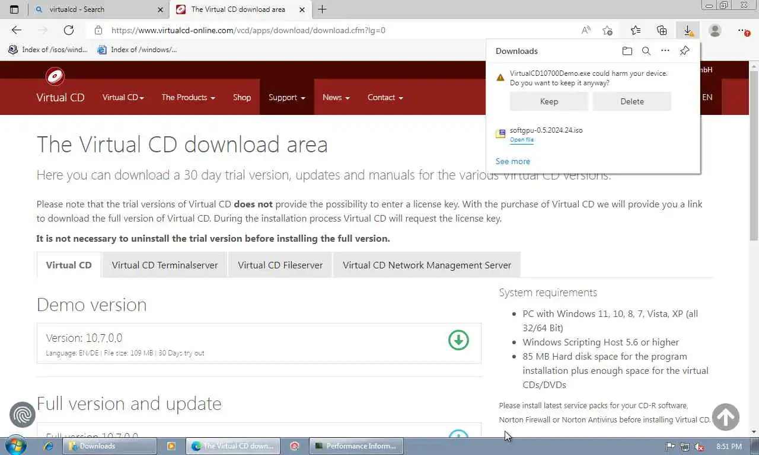Select the Virtual CD tab

tap(69, 265)
